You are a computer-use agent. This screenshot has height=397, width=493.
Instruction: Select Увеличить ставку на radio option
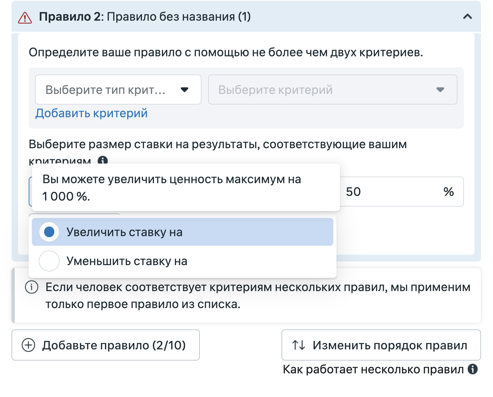(183, 232)
